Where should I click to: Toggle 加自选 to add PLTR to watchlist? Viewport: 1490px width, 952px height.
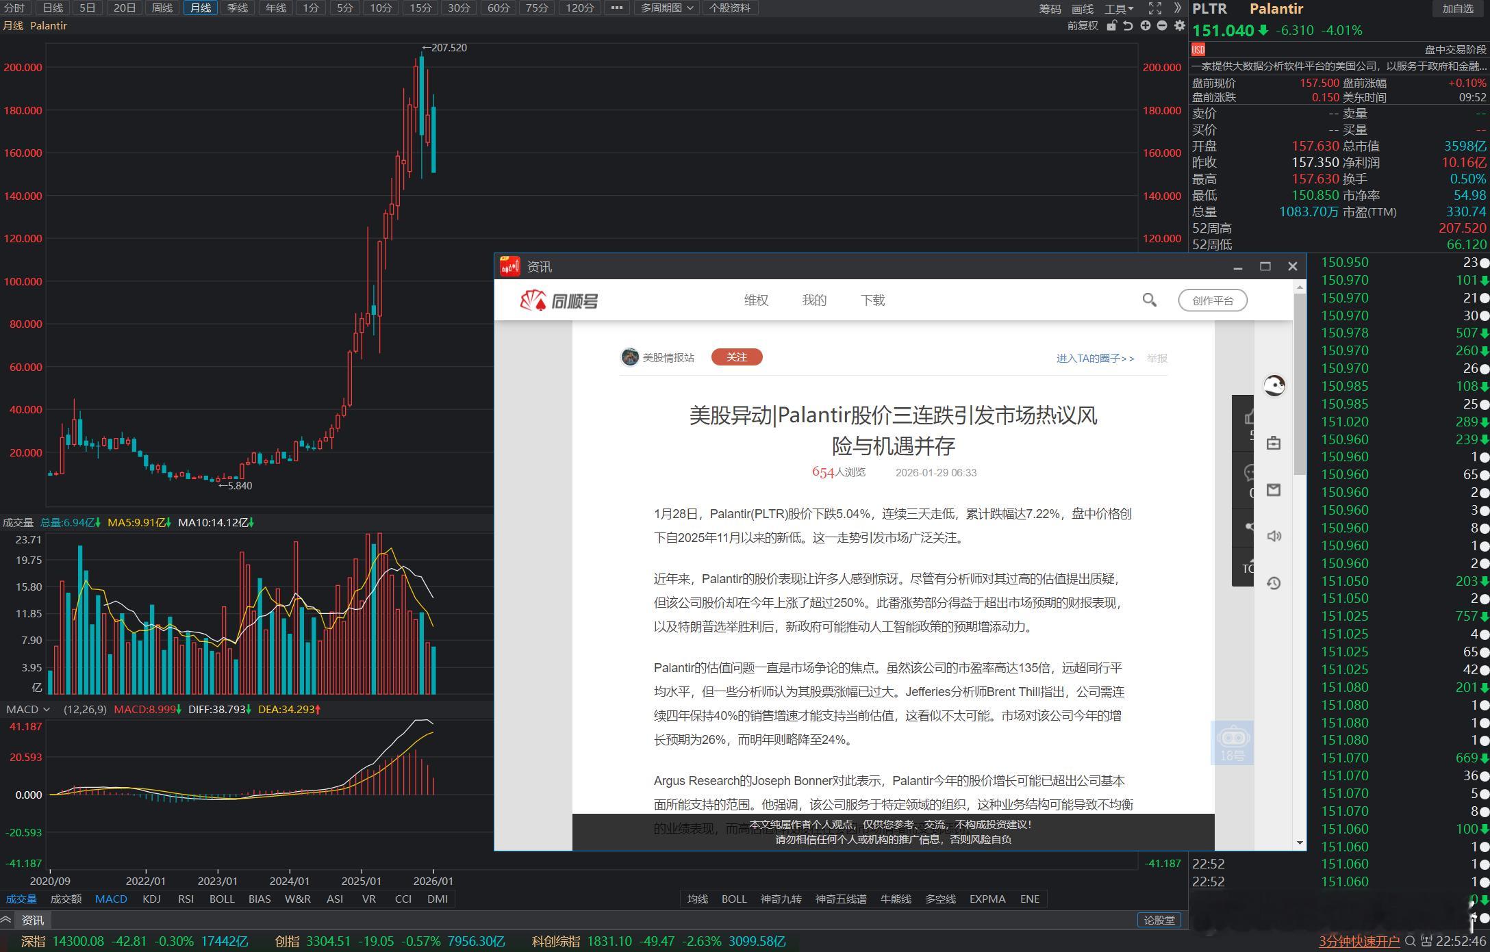coord(1458,9)
